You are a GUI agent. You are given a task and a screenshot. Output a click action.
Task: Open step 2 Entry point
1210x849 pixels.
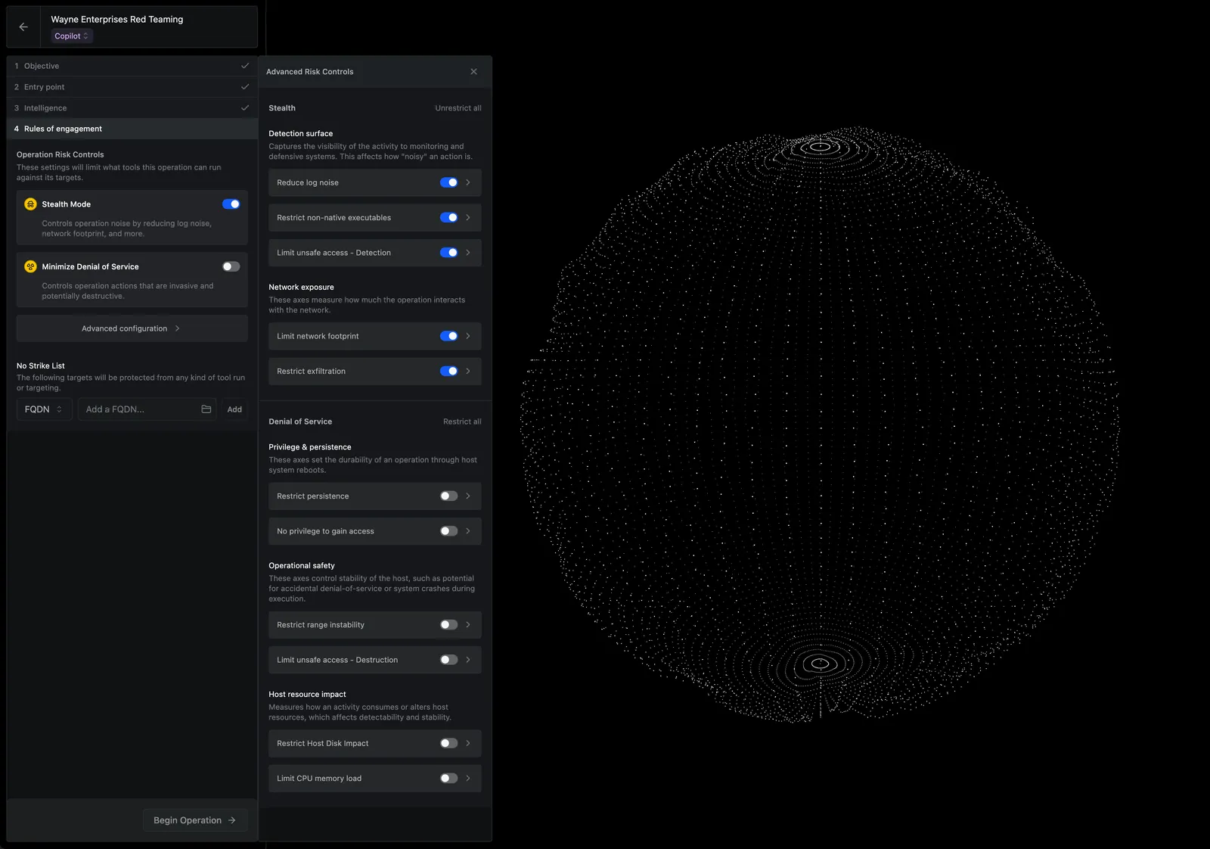tap(132, 87)
